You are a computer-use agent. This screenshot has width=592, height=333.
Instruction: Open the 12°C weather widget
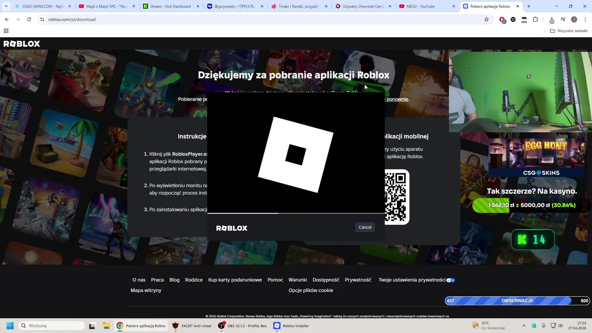(488, 326)
